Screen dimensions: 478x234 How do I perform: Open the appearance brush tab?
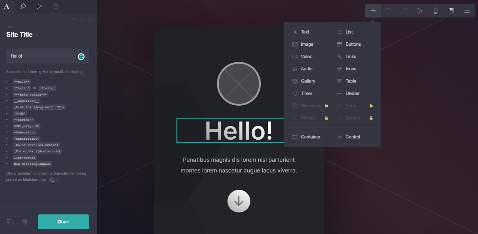pos(23,6)
